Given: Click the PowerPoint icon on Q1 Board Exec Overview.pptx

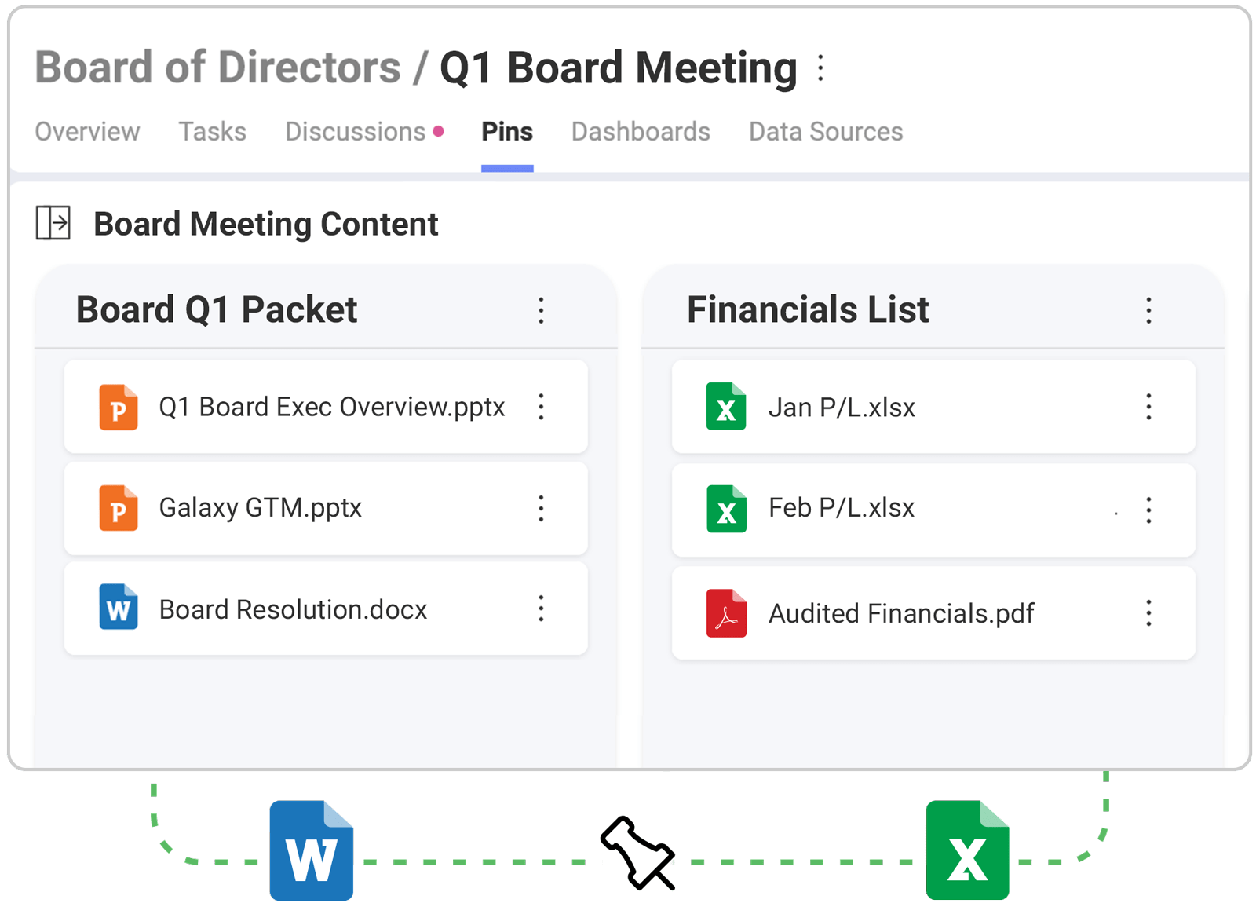Looking at the screenshot, I should pos(118,407).
